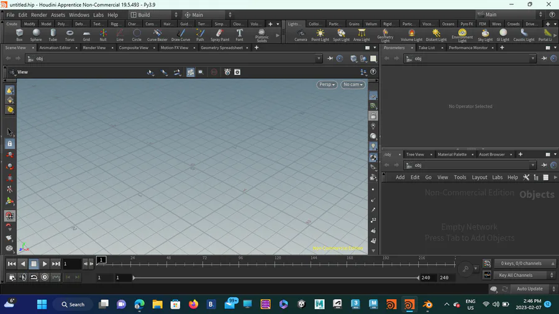559x314 pixels.
Task: Pick the Spray Paint tool
Action: pos(220,35)
